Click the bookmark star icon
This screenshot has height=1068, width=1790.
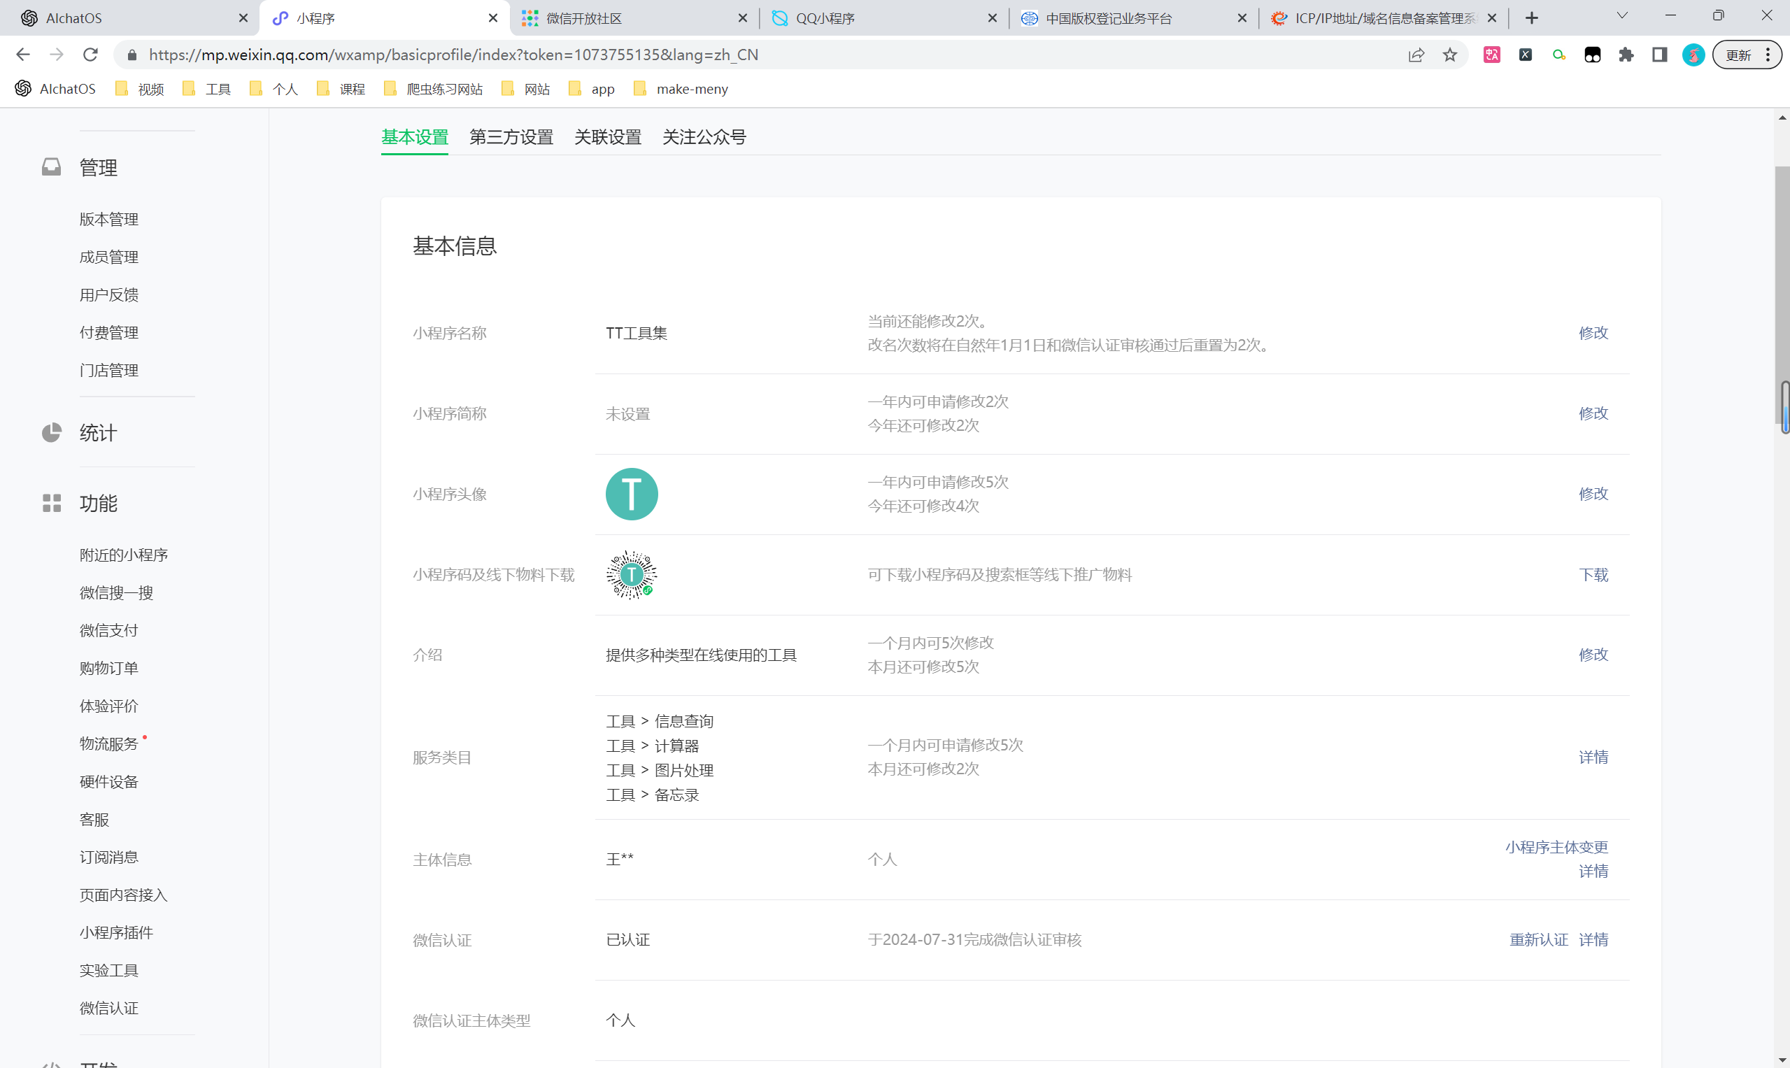tap(1449, 55)
